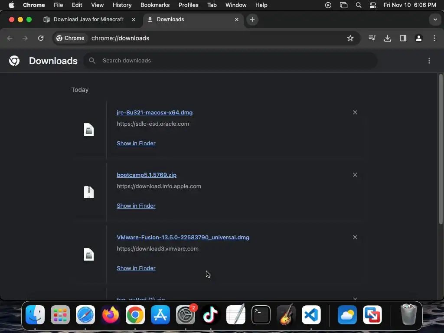444x333 pixels.
Task: Open TikTok from the Dock
Action: tap(211, 315)
